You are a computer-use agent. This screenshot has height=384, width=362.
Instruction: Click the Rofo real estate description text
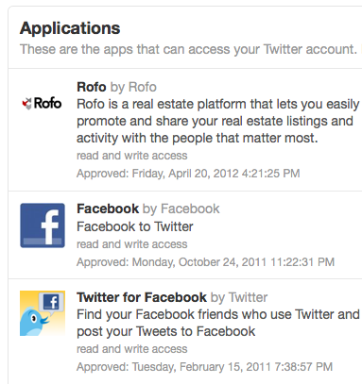point(218,121)
